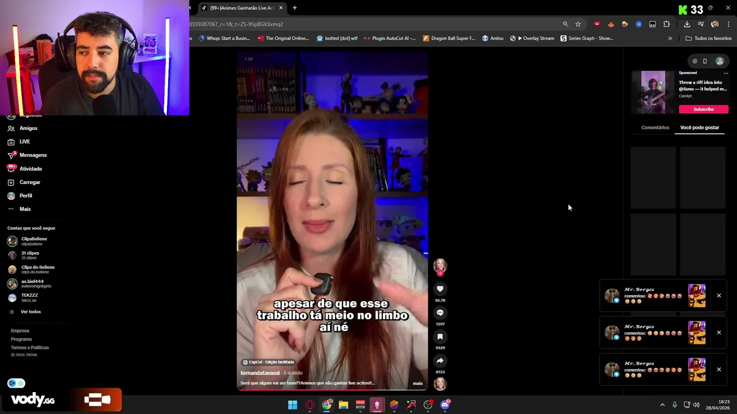Open the creator's avatar beside the video
The height and width of the screenshot is (414, 737).
coord(440,265)
